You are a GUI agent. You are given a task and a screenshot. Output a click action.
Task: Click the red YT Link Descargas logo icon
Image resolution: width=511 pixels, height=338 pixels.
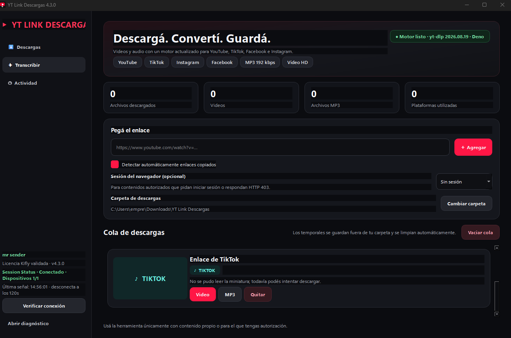[5, 25]
